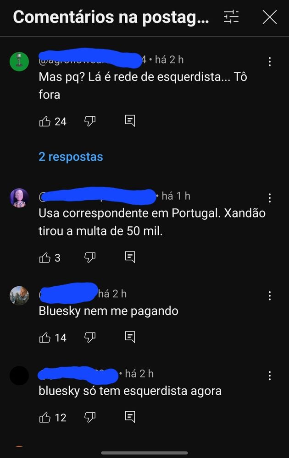This screenshot has width=289, height=458.
Task: Open options menu for the microphone avatar comment
Action: 269,62
